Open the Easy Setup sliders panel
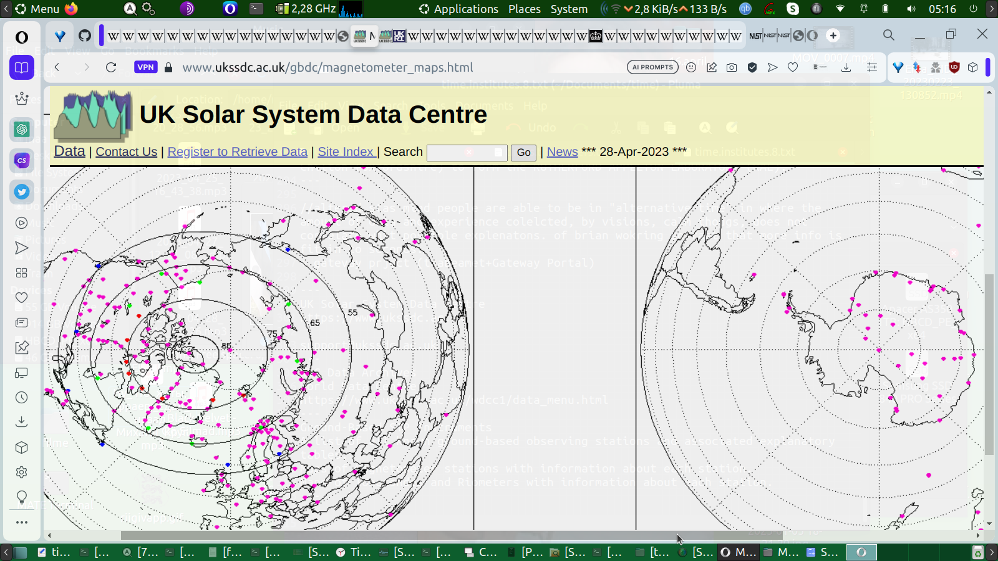The image size is (998, 561). pos(872,67)
